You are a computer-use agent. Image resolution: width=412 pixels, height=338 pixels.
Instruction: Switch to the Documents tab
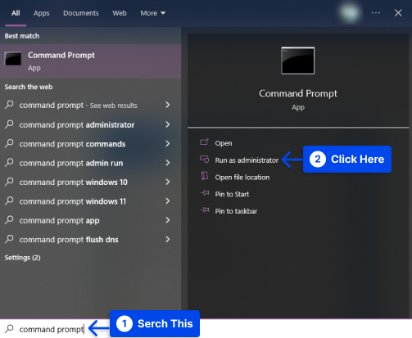[81, 13]
